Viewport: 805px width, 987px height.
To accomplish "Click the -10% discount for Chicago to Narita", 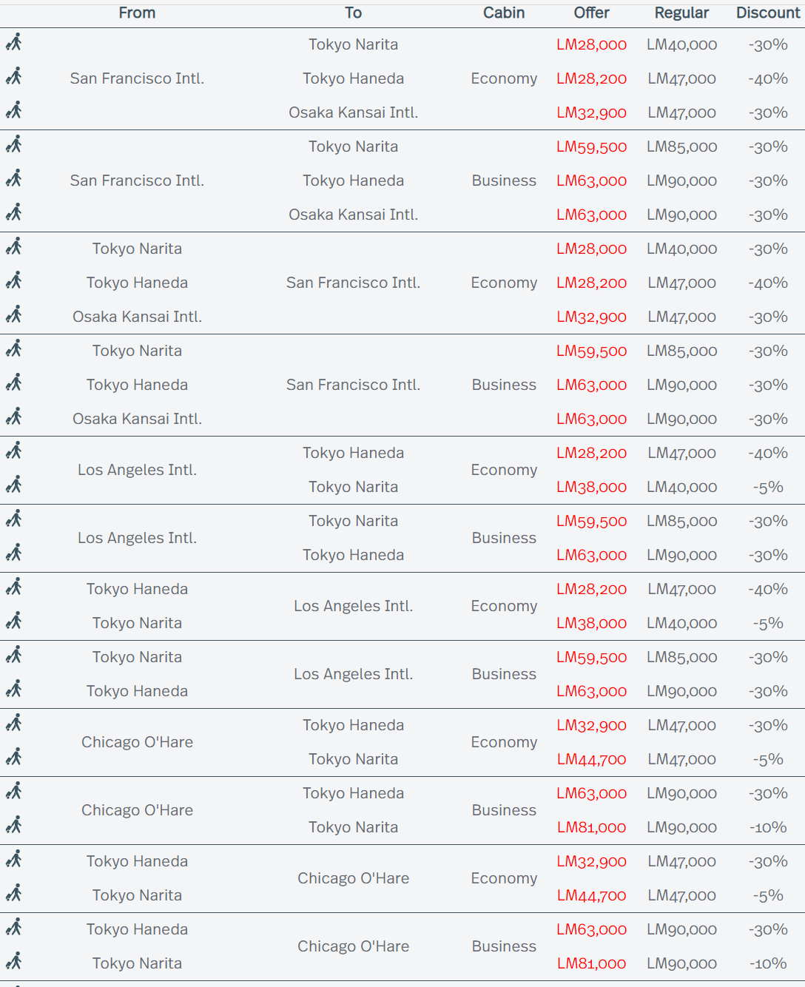I will (768, 827).
